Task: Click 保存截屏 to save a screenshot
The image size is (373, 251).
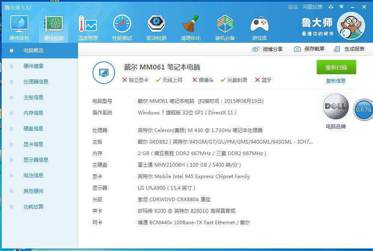Action: 309,49
